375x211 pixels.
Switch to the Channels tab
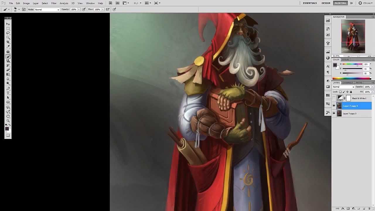click(x=347, y=83)
